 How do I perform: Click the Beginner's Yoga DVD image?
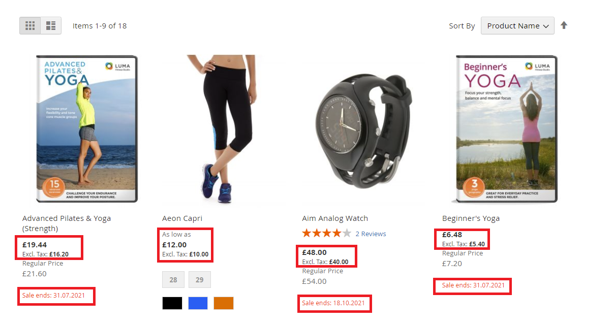[505, 129]
